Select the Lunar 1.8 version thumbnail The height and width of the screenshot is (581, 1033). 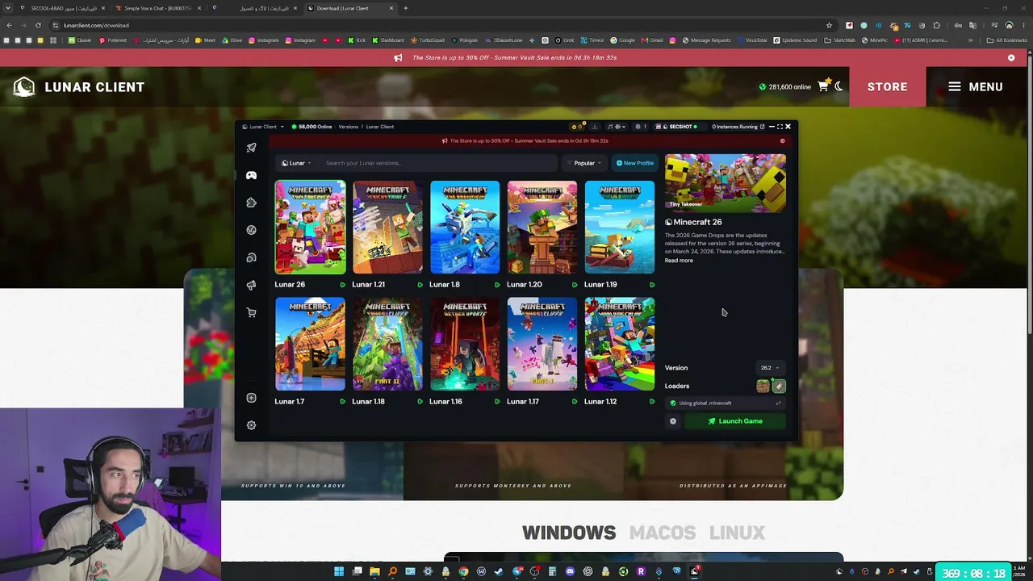click(x=465, y=228)
